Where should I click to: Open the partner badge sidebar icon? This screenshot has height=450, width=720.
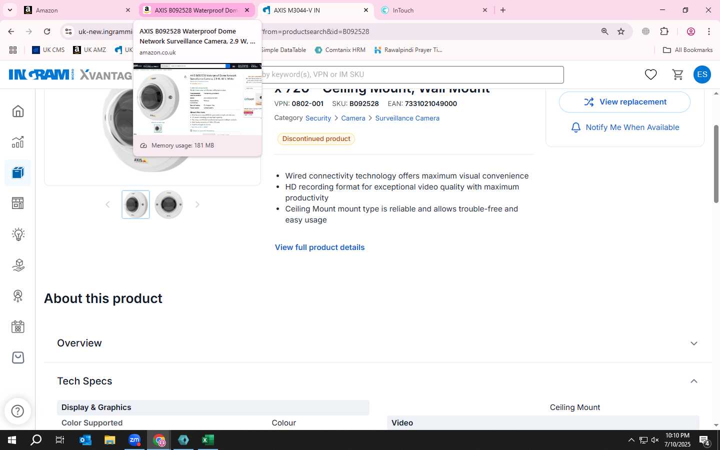(18, 296)
